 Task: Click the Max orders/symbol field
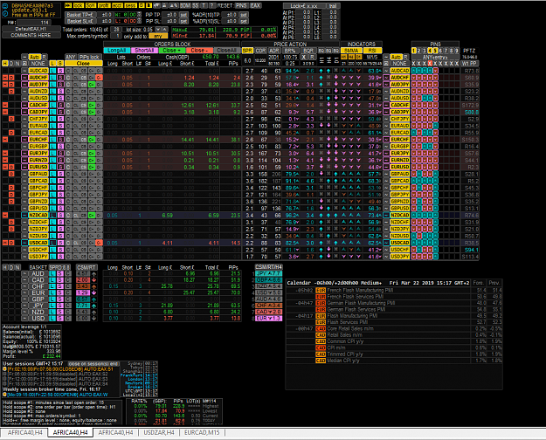[118, 36]
